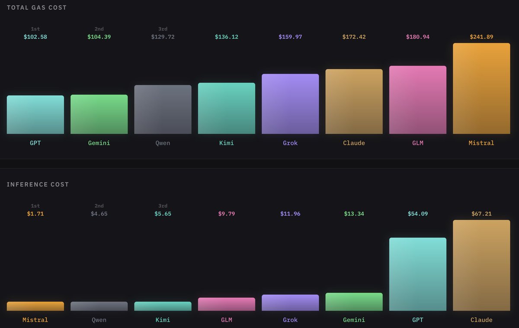Click the 1st rank label above $102.58
The width and height of the screenshot is (519, 328).
(35, 29)
